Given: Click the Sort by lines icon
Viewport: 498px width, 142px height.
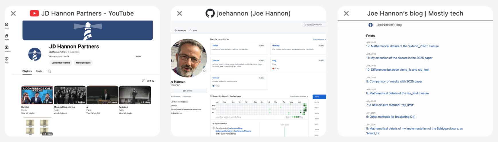Looking at the screenshot, I should [144, 81].
